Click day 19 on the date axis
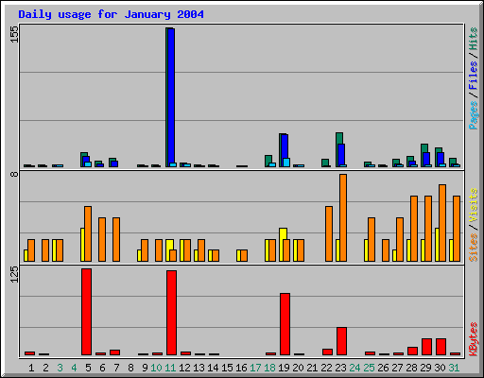The width and height of the screenshot is (484, 378). pyautogui.click(x=284, y=368)
